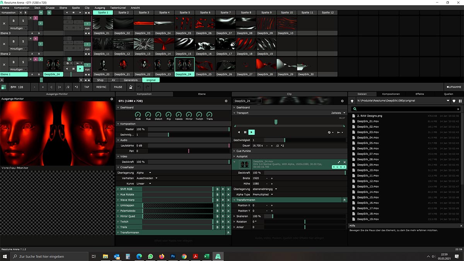
Task: Bypass the Shift RGB effect
Action: point(217,189)
